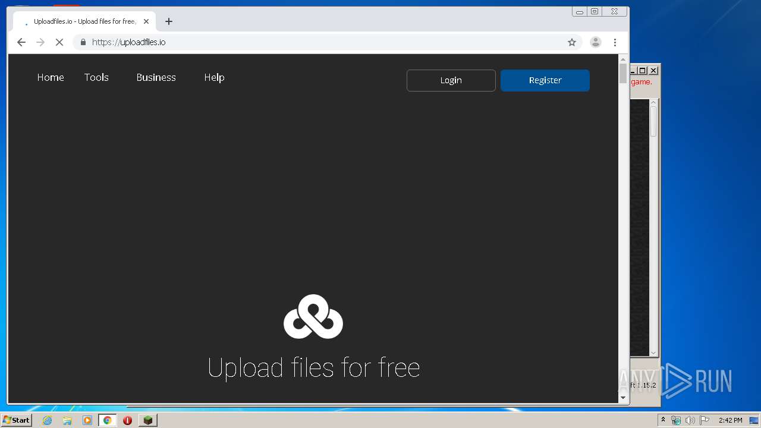Click the Login button

tap(451, 80)
